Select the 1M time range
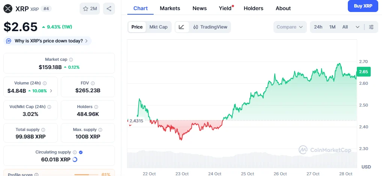Image resolution: width=382 pixels, height=176 pixels. (332, 27)
